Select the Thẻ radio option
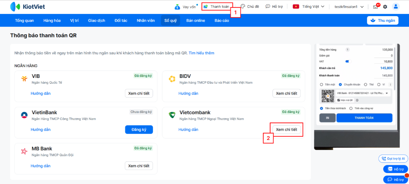This screenshot has height=184, width=409. [x=365, y=84]
